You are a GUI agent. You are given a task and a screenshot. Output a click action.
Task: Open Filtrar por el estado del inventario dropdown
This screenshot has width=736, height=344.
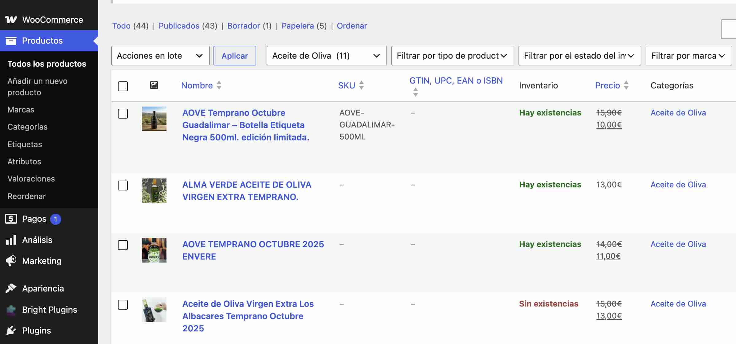[580, 56]
